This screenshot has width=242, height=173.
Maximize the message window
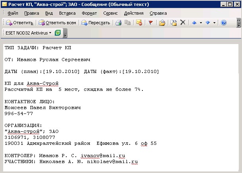click(230, 4)
